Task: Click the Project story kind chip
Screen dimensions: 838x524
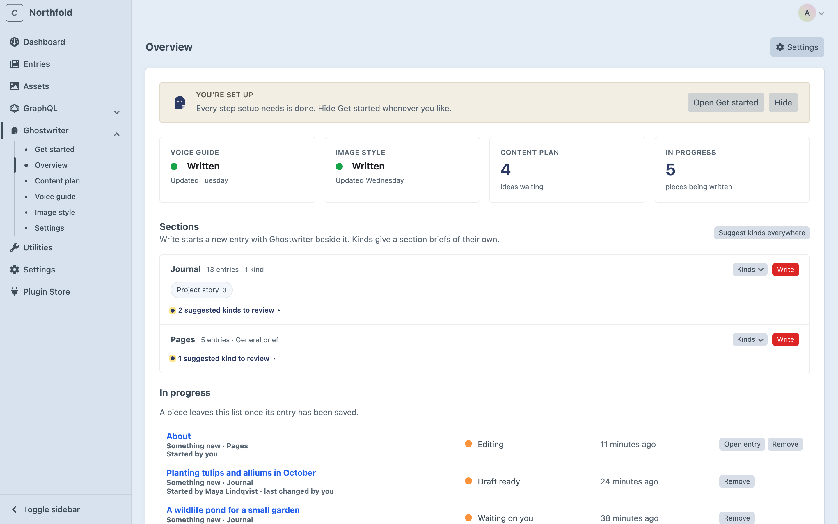Action: [x=201, y=290]
